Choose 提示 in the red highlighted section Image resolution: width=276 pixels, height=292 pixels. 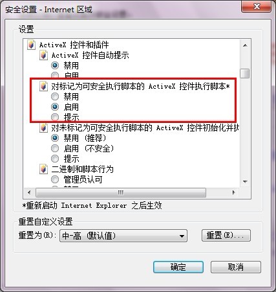[x=55, y=117]
